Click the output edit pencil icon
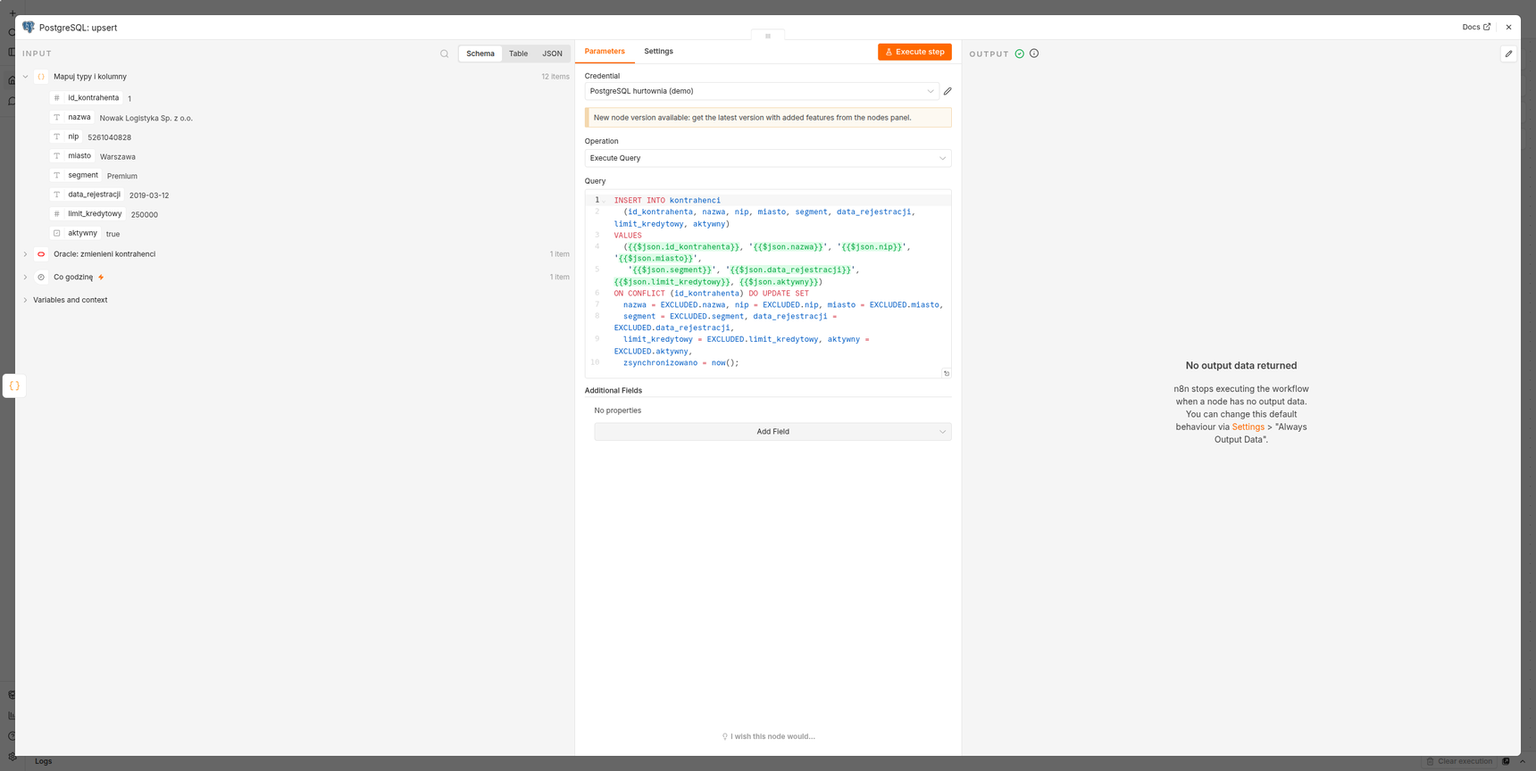Viewport: 1536px width, 771px height. [1508, 54]
